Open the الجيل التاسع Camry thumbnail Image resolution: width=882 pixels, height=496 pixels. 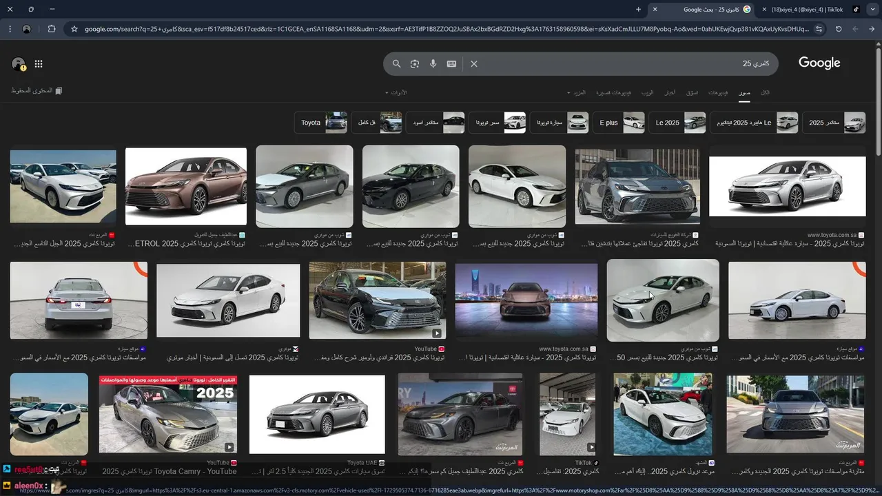click(x=63, y=186)
